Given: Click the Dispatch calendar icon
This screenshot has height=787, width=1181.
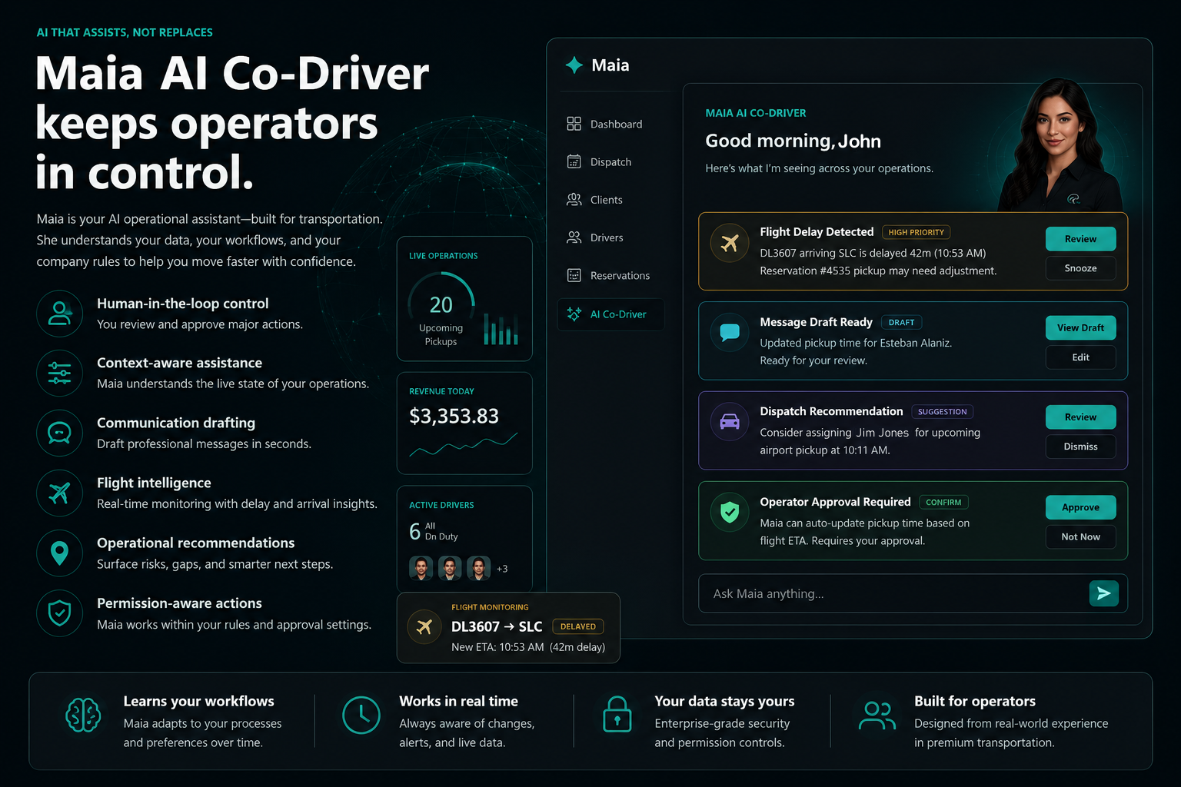Looking at the screenshot, I should point(574,161).
